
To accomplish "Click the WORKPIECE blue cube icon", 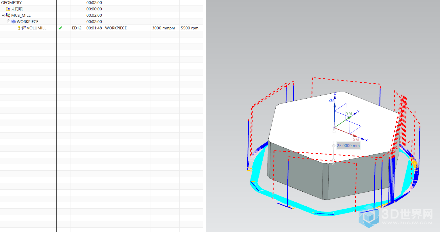I will (14, 22).
